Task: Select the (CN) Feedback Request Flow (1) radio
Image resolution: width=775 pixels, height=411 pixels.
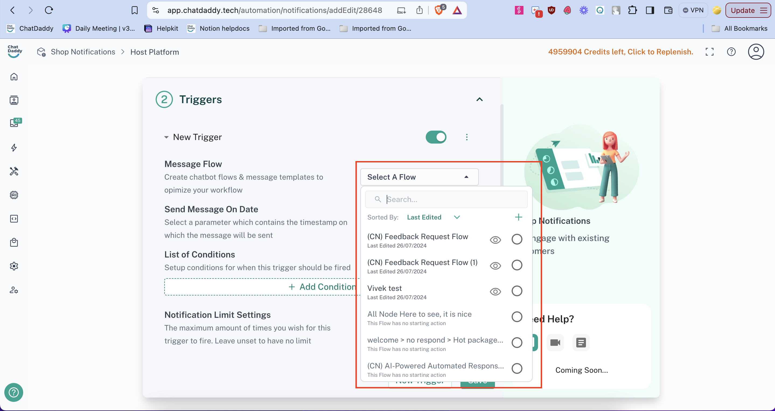Action: (x=517, y=265)
